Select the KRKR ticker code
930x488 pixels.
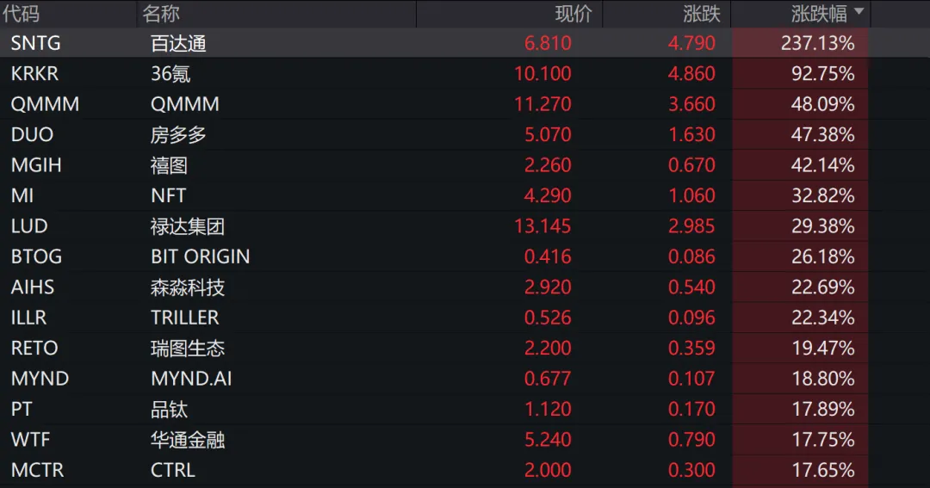point(34,74)
